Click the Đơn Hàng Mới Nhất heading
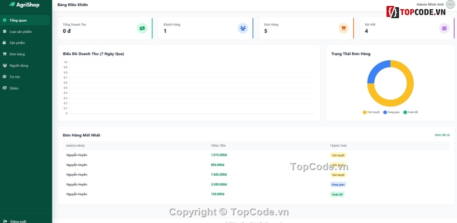The image size is (457, 223). [81, 135]
